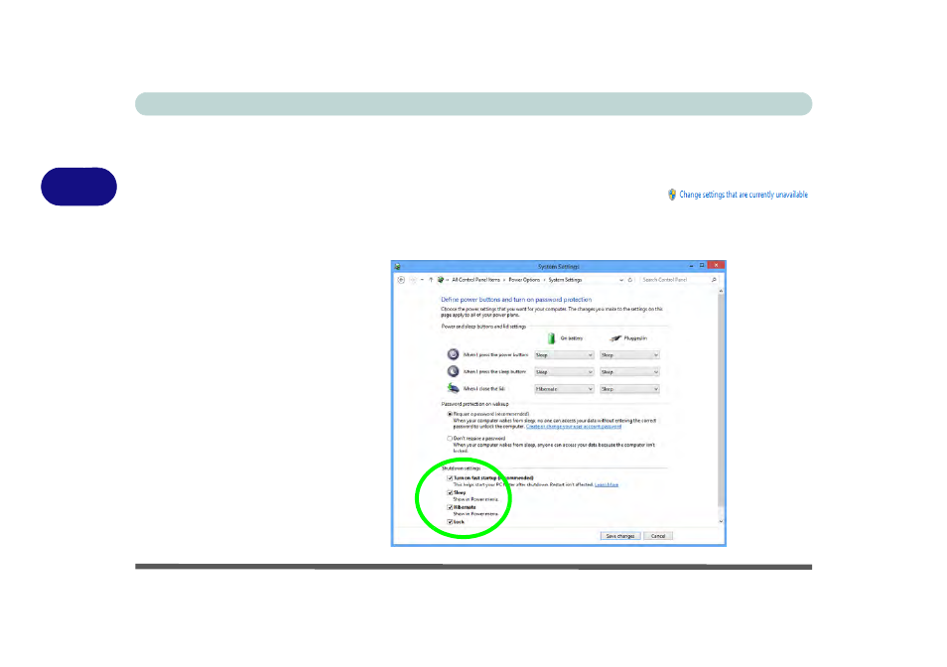The height and width of the screenshot is (667, 947).
Task: Open the sleep button Plugged in dropdown
Action: point(629,372)
